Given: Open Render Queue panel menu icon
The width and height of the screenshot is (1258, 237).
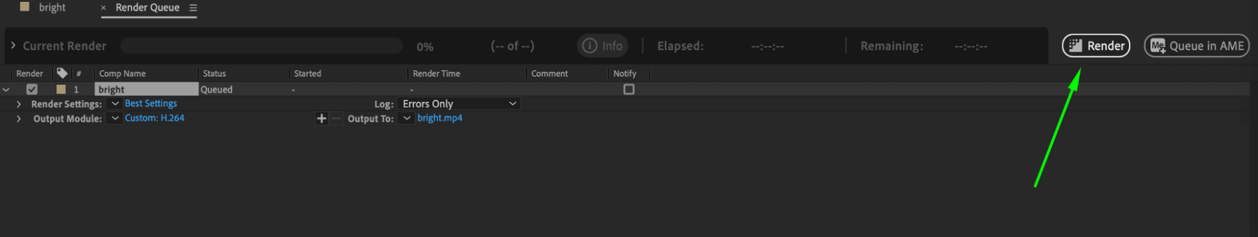Looking at the screenshot, I should (x=193, y=8).
